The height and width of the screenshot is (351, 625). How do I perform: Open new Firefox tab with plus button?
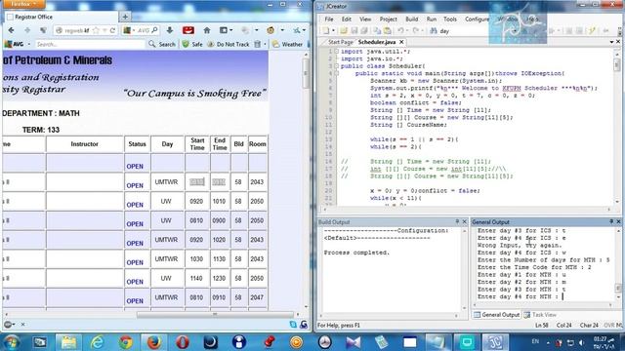click(x=125, y=17)
